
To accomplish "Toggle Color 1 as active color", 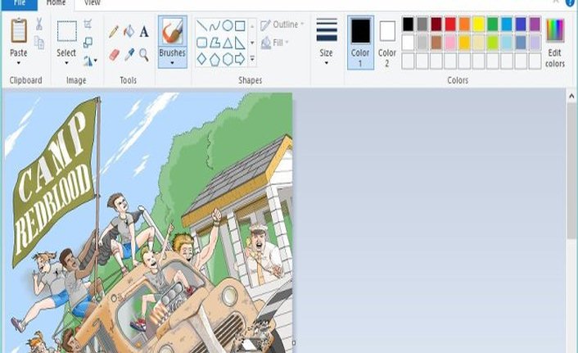I will click(360, 41).
